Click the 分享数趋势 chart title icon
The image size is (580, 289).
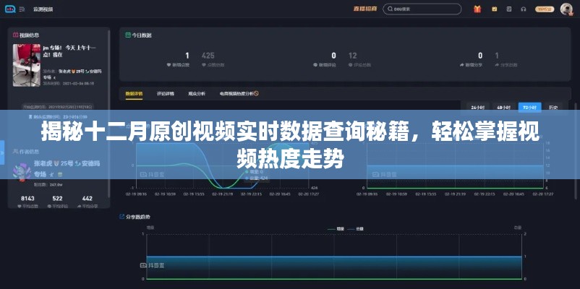click(121, 217)
